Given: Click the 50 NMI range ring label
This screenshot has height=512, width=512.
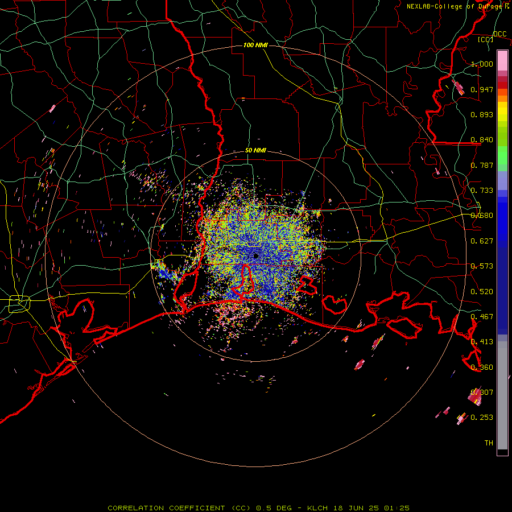Looking at the screenshot, I should coord(255,150).
